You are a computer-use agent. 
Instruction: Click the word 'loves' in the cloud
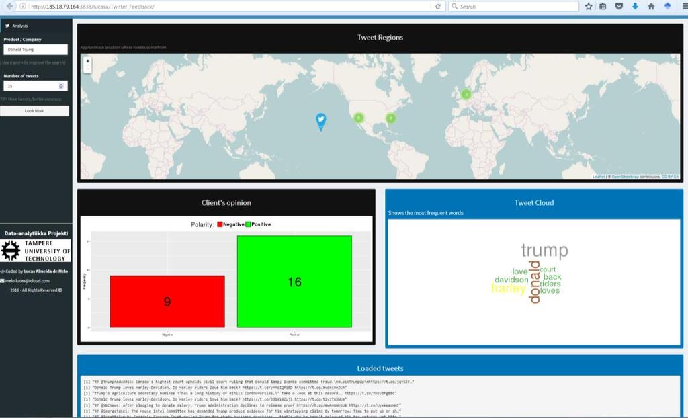(x=550, y=290)
